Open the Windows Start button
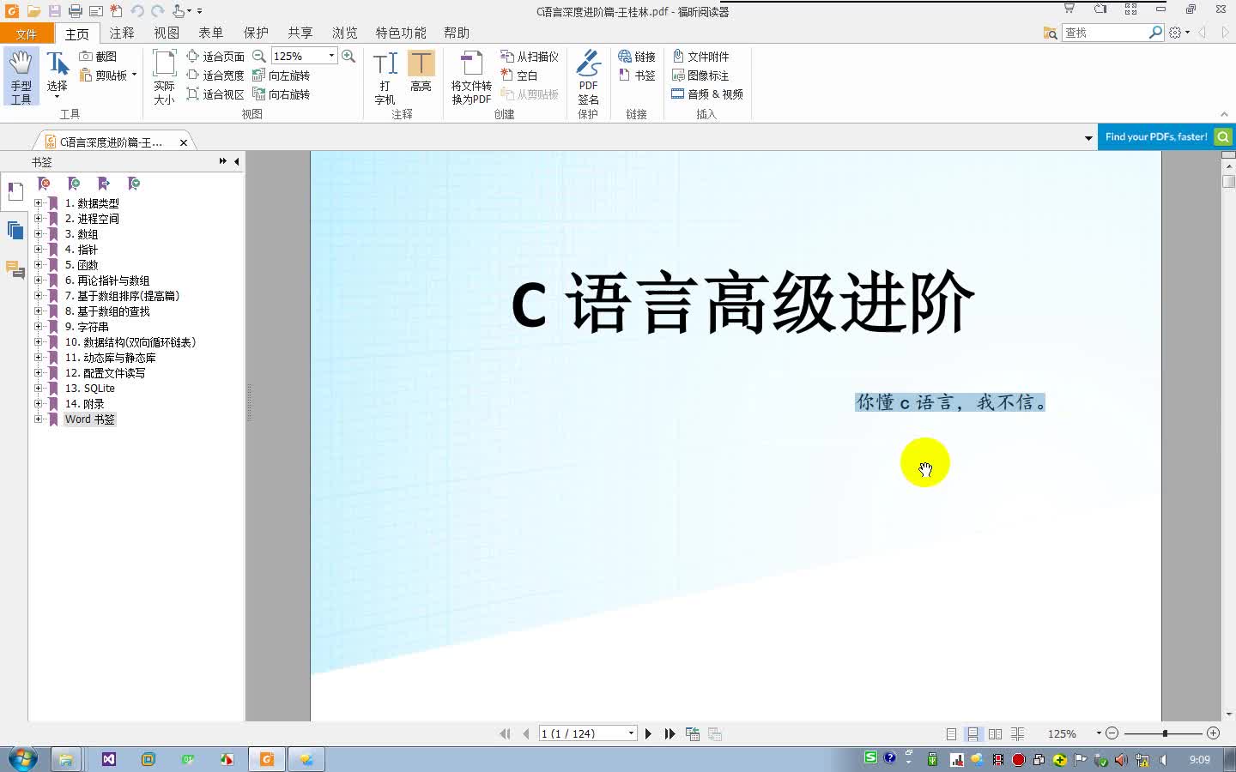Image resolution: width=1236 pixels, height=772 pixels. coord(23,759)
